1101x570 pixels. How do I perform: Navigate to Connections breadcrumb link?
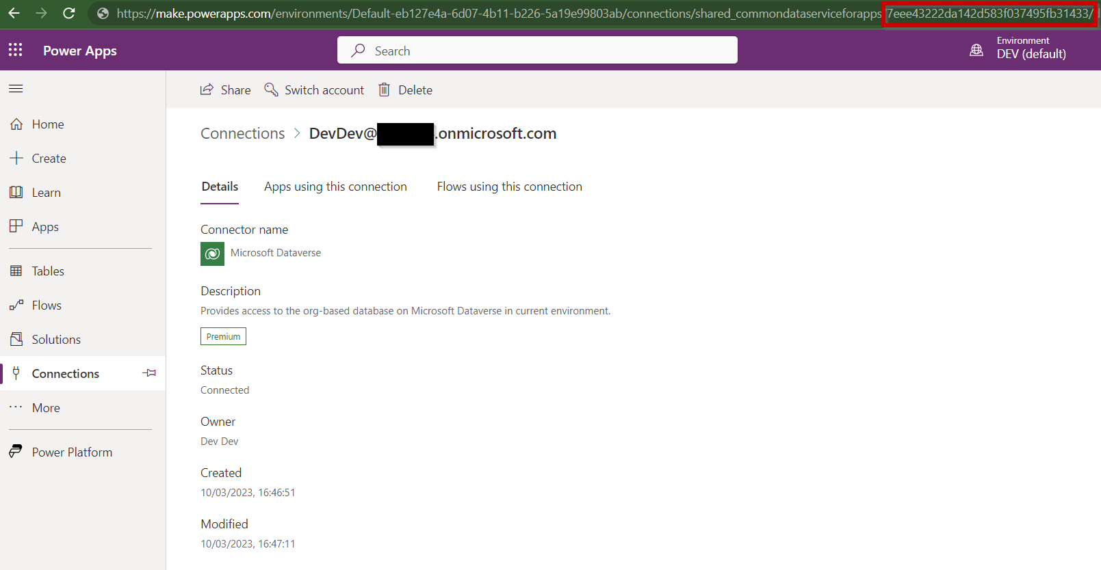coord(243,133)
